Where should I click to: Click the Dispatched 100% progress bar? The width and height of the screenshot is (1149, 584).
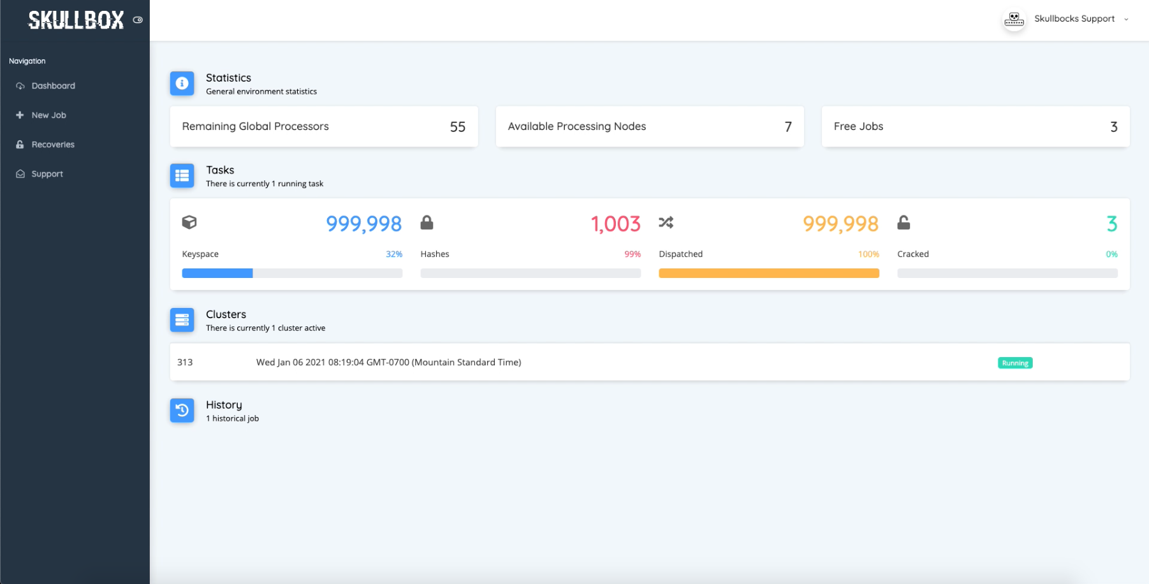768,273
